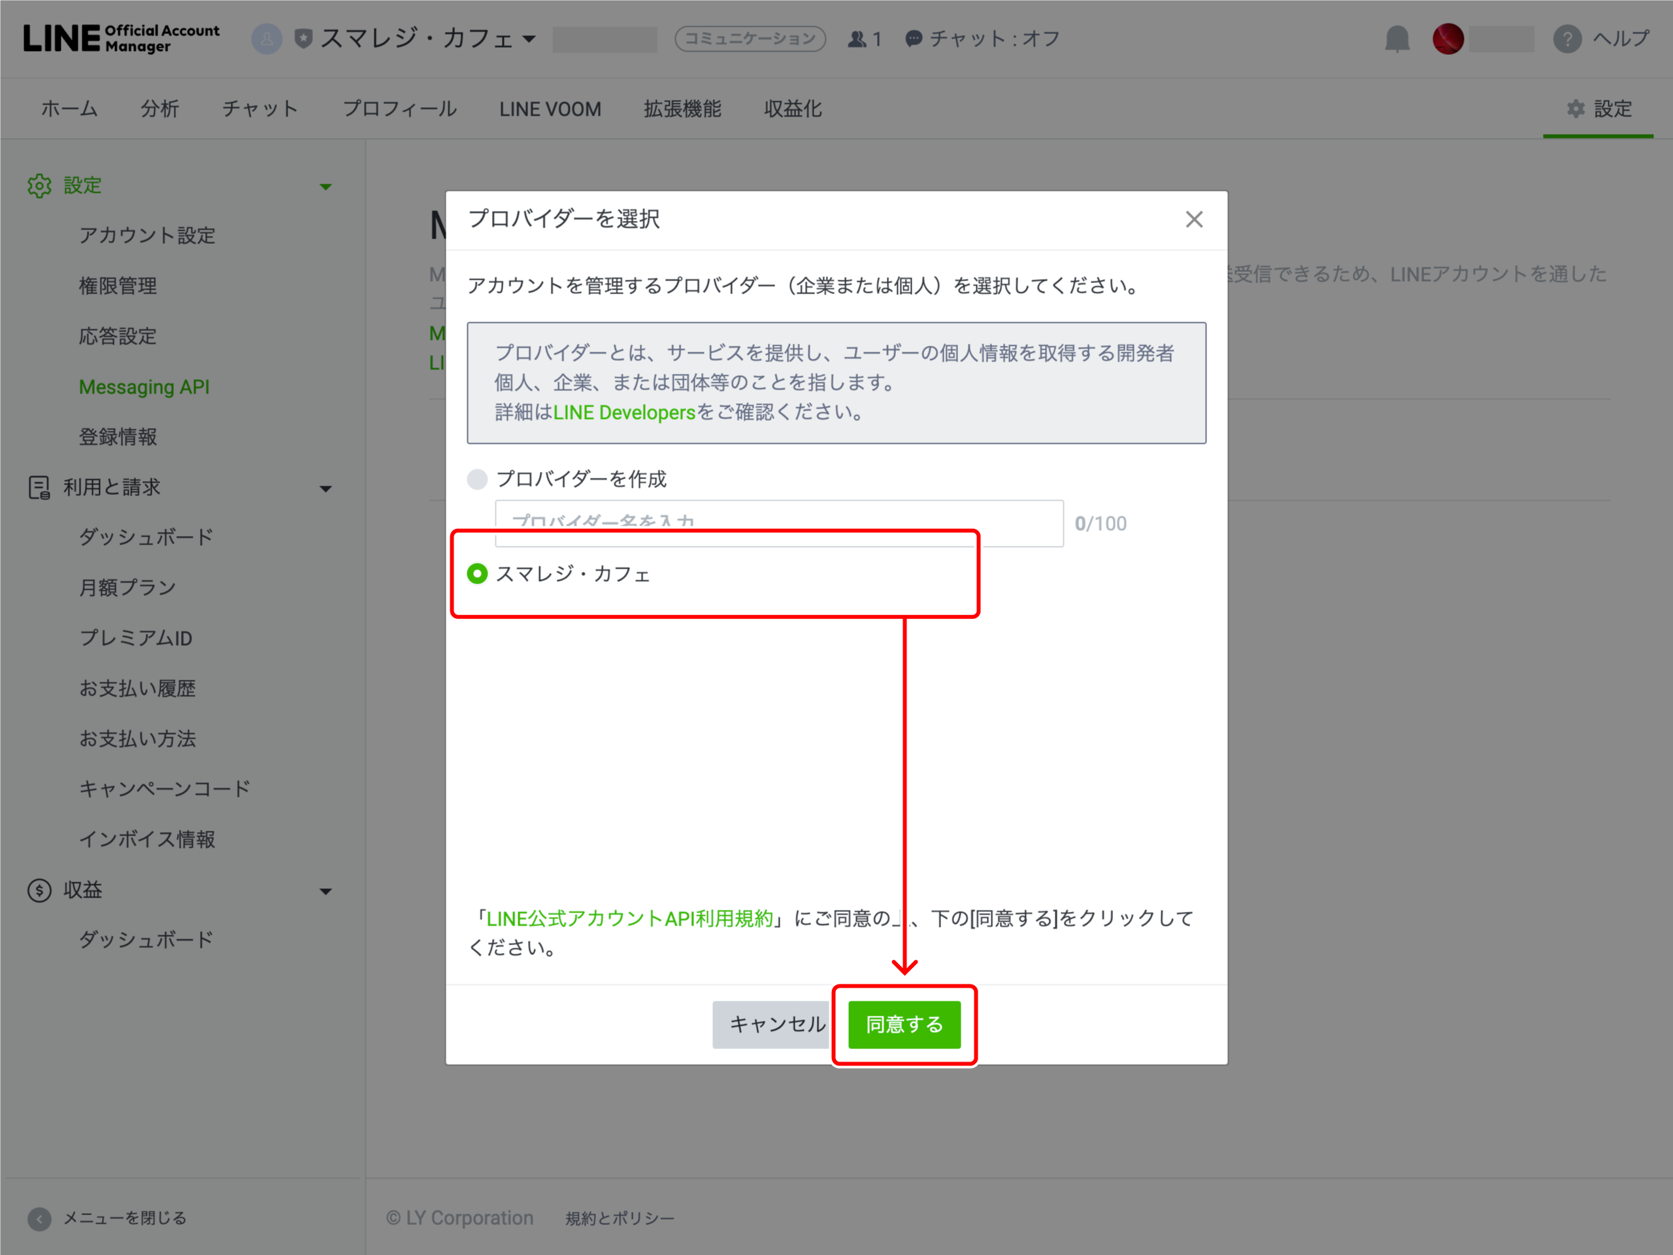Open the 収益化 tab
This screenshot has width=1673, height=1255.
(793, 109)
